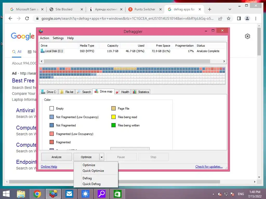Open Google search settings gear

click(x=248, y=36)
